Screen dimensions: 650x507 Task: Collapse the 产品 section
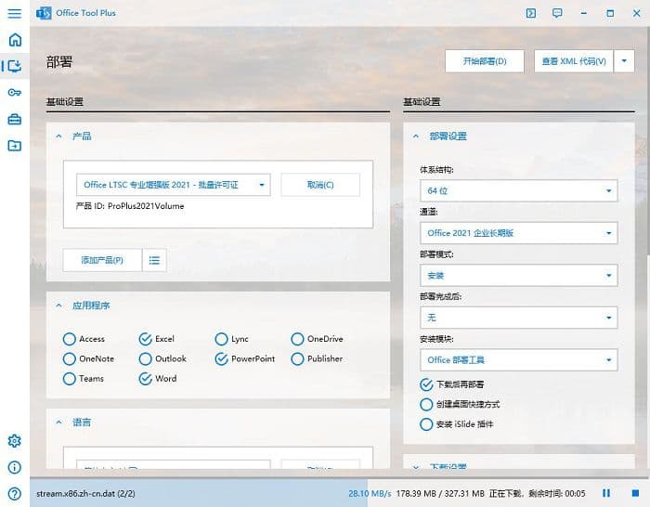pyautogui.click(x=58, y=136)
